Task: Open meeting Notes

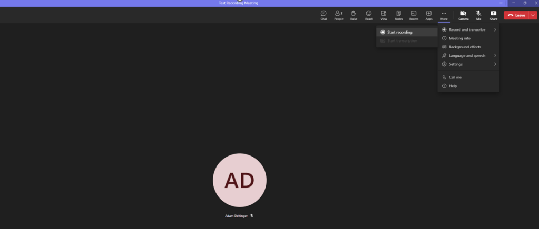Action: click(x=399, y=15)
